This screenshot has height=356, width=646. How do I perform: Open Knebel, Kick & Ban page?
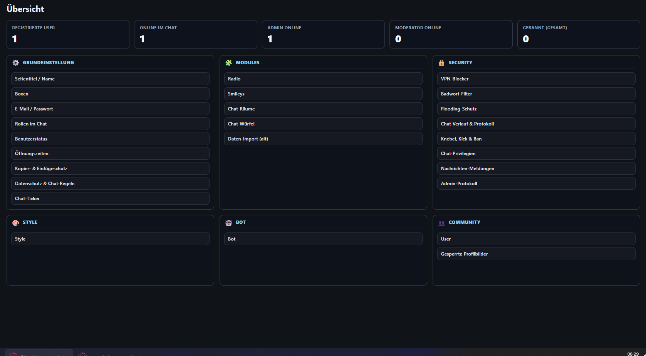point(536,139)
